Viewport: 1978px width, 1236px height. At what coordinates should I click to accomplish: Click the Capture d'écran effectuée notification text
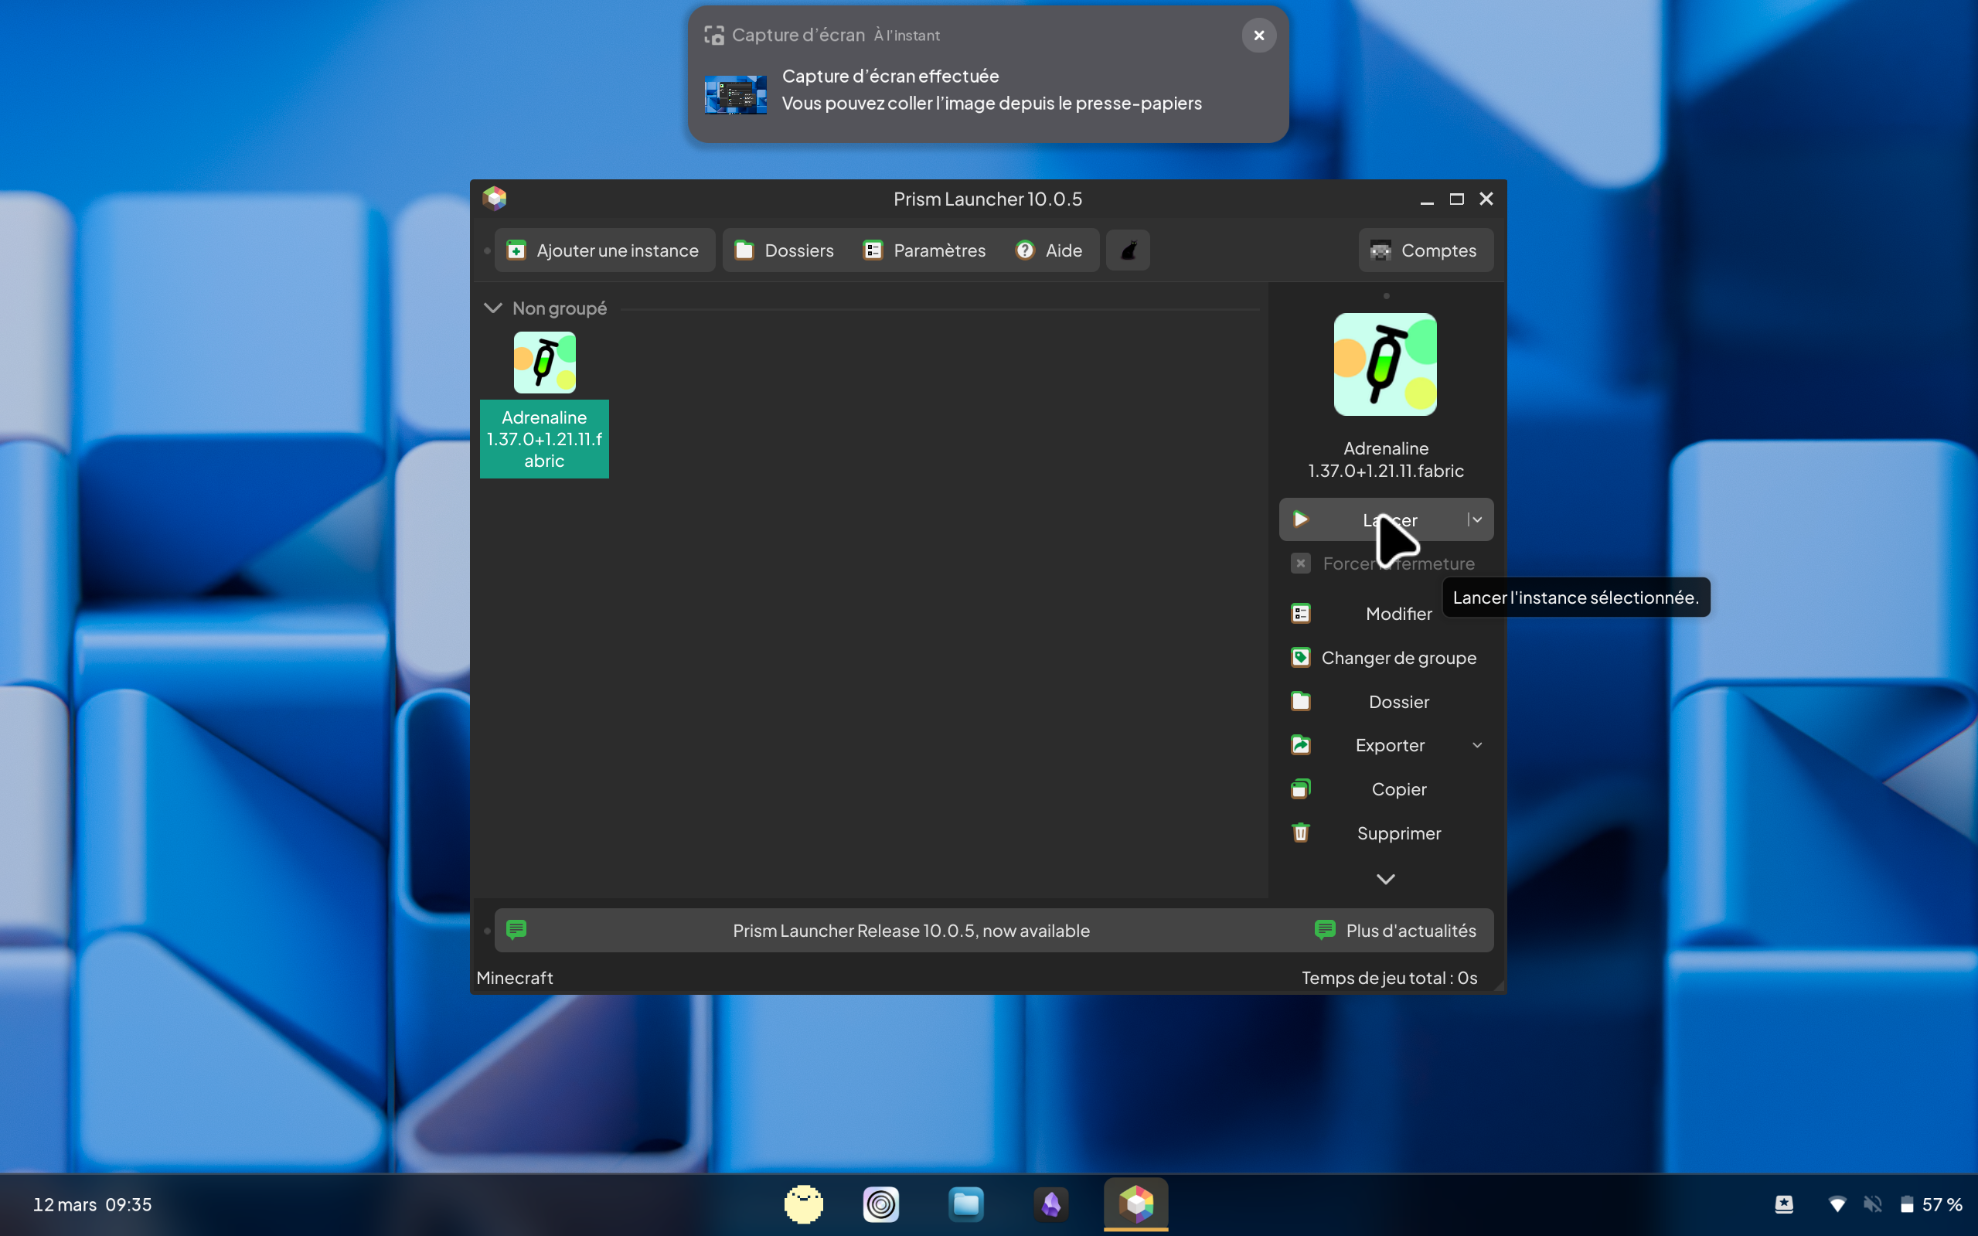click(x=890, y=76)
